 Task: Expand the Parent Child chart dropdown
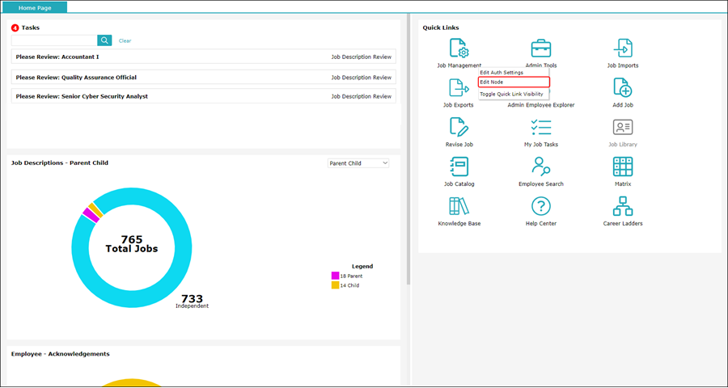tap(358, 163)
